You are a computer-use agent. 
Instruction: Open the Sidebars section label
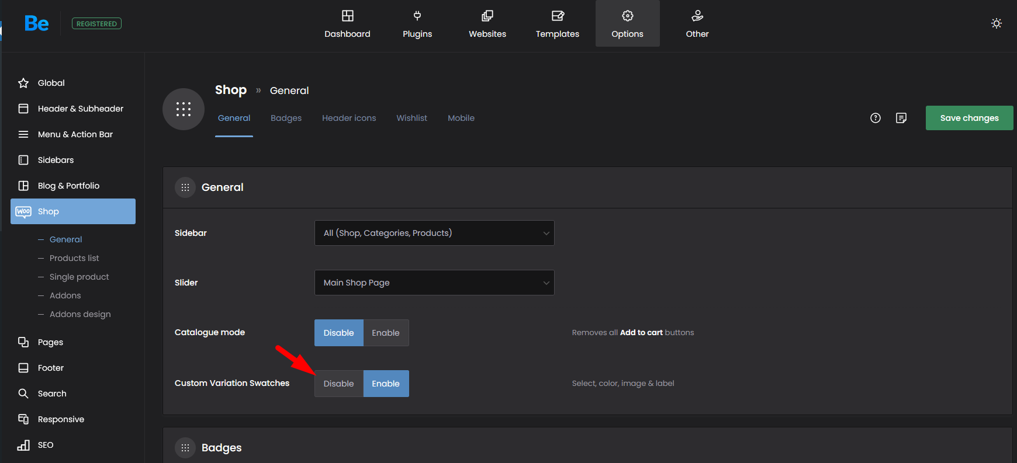pyautogui.click(x=56, y=160)
